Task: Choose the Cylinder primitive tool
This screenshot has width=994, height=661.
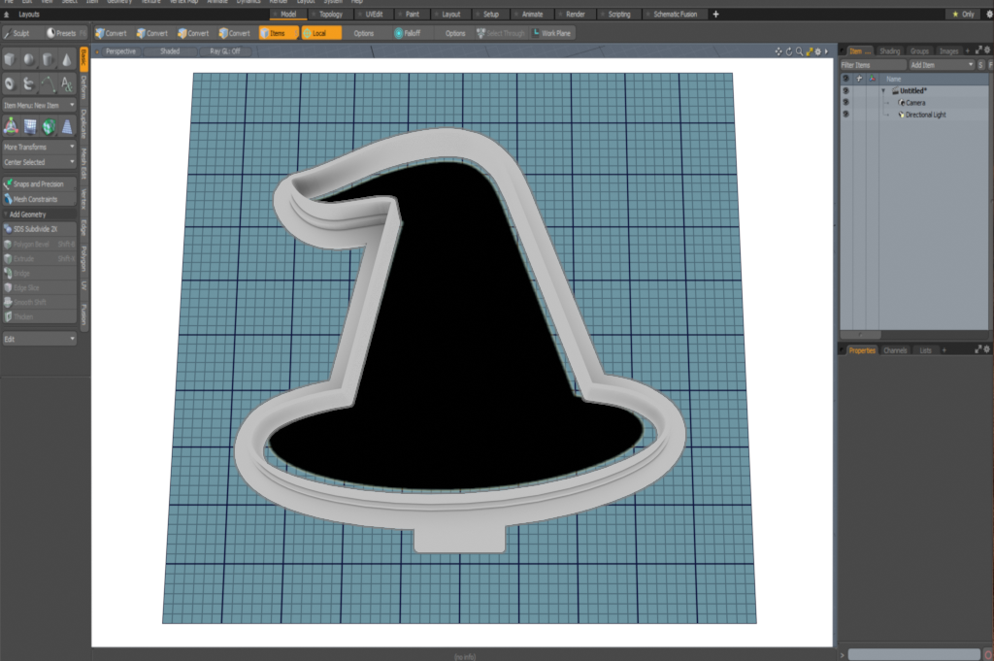Action: click(x=48, y=60)
